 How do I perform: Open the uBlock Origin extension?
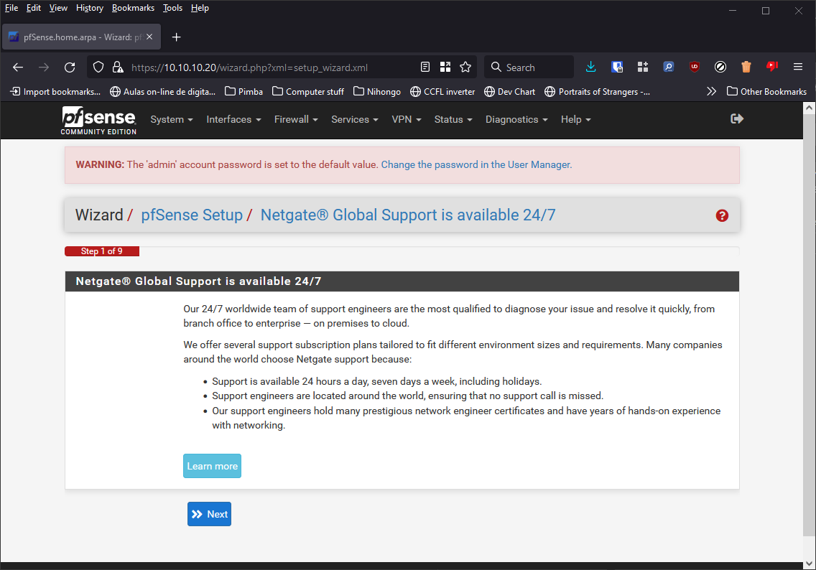pyautogui.click(x=694, y=66)
